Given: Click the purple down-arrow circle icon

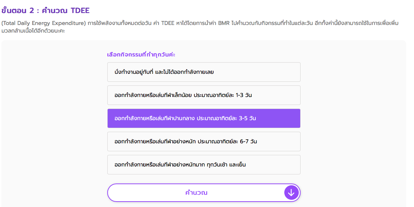Looking at the screenshot, I should pyautogui.click(x=291, y=193).
